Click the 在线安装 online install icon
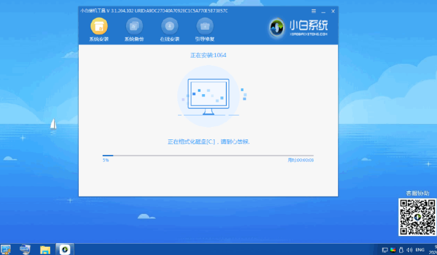Image resolution: width=437 pixels, height=255 pixels. tap(170, 30)
